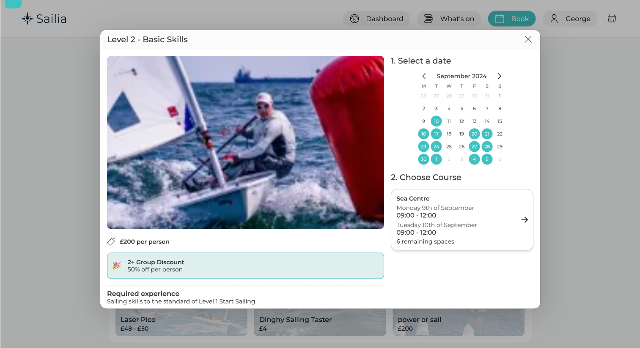Select date 21 in the calendar
Screen dimensions: 640x348
pos(487,134)
